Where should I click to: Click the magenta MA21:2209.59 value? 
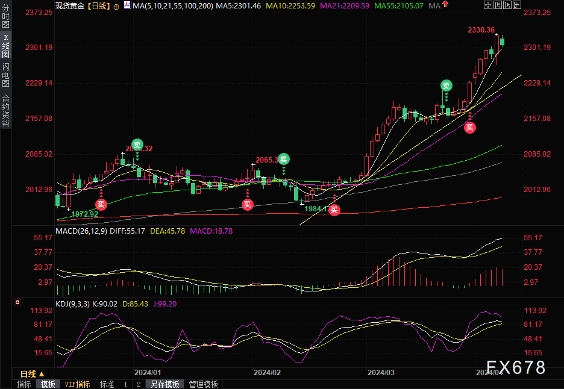[x=345, y=6]
